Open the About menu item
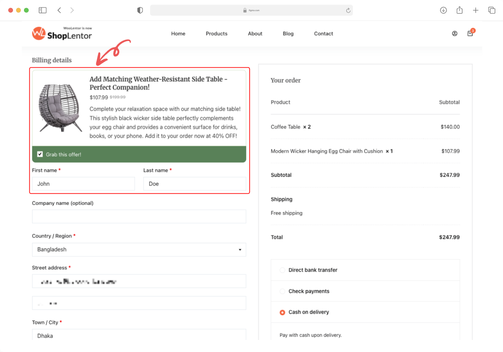This screenshot has width=503, height=352. click(255, 33)
